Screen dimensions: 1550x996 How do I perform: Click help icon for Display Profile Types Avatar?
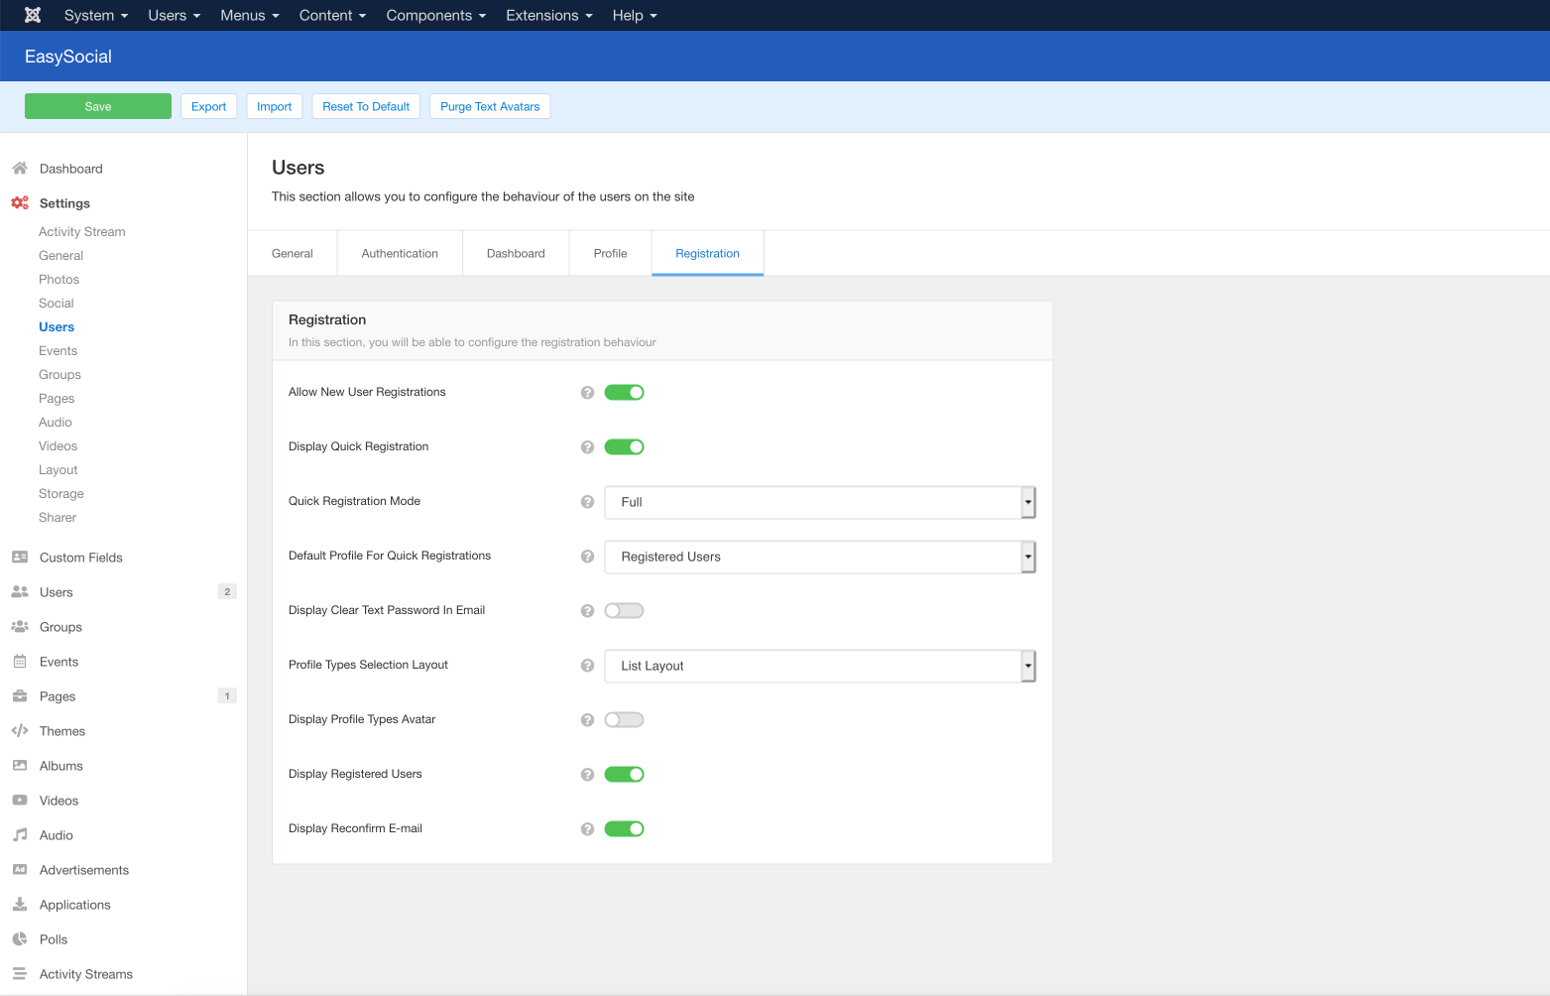[587, 720]
